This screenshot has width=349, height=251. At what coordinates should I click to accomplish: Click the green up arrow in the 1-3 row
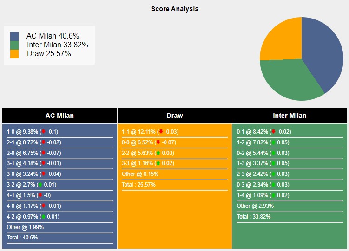coord(273,163)
